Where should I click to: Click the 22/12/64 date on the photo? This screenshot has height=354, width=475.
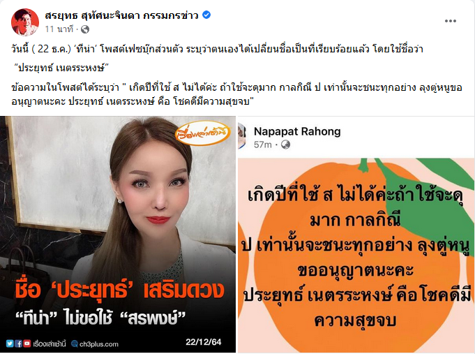coord(203,342)
